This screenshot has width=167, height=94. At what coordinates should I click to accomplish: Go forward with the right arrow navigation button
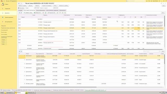[x=21, y=3]
